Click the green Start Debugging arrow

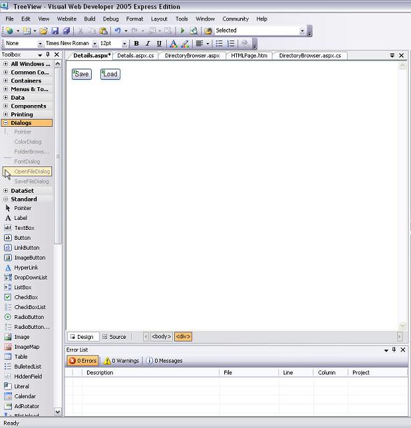pos(183,30)
